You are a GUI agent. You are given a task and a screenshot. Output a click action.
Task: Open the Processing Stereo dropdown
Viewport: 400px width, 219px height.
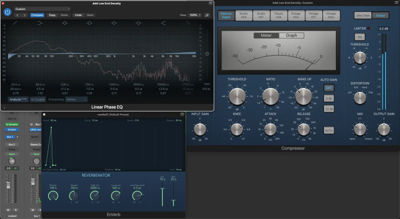click(76, 99)
